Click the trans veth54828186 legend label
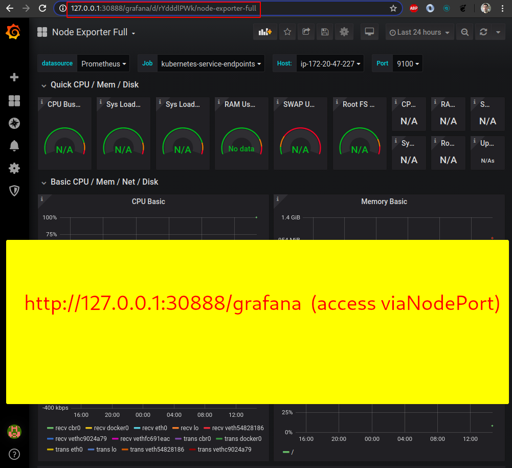Screen dimensions: 512x468 click(157, 450)
